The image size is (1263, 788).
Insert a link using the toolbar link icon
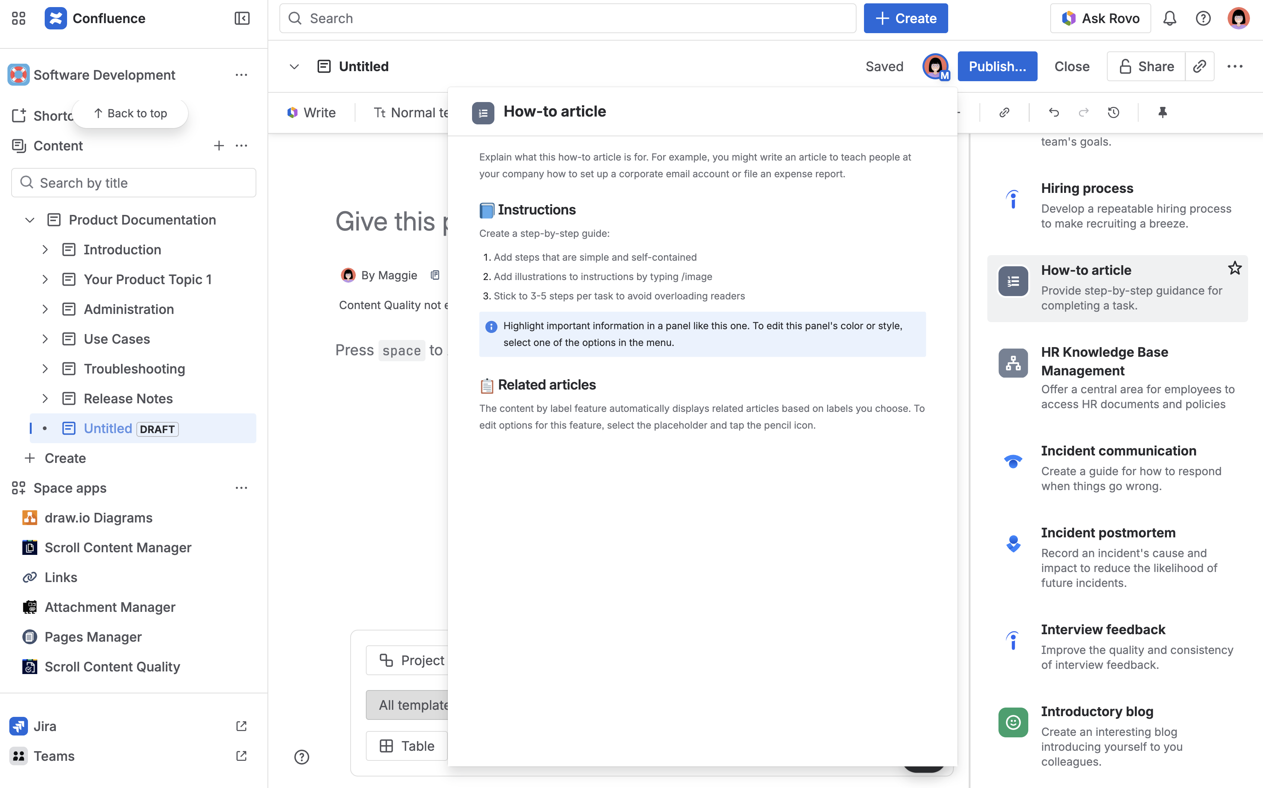[1004, 112]
